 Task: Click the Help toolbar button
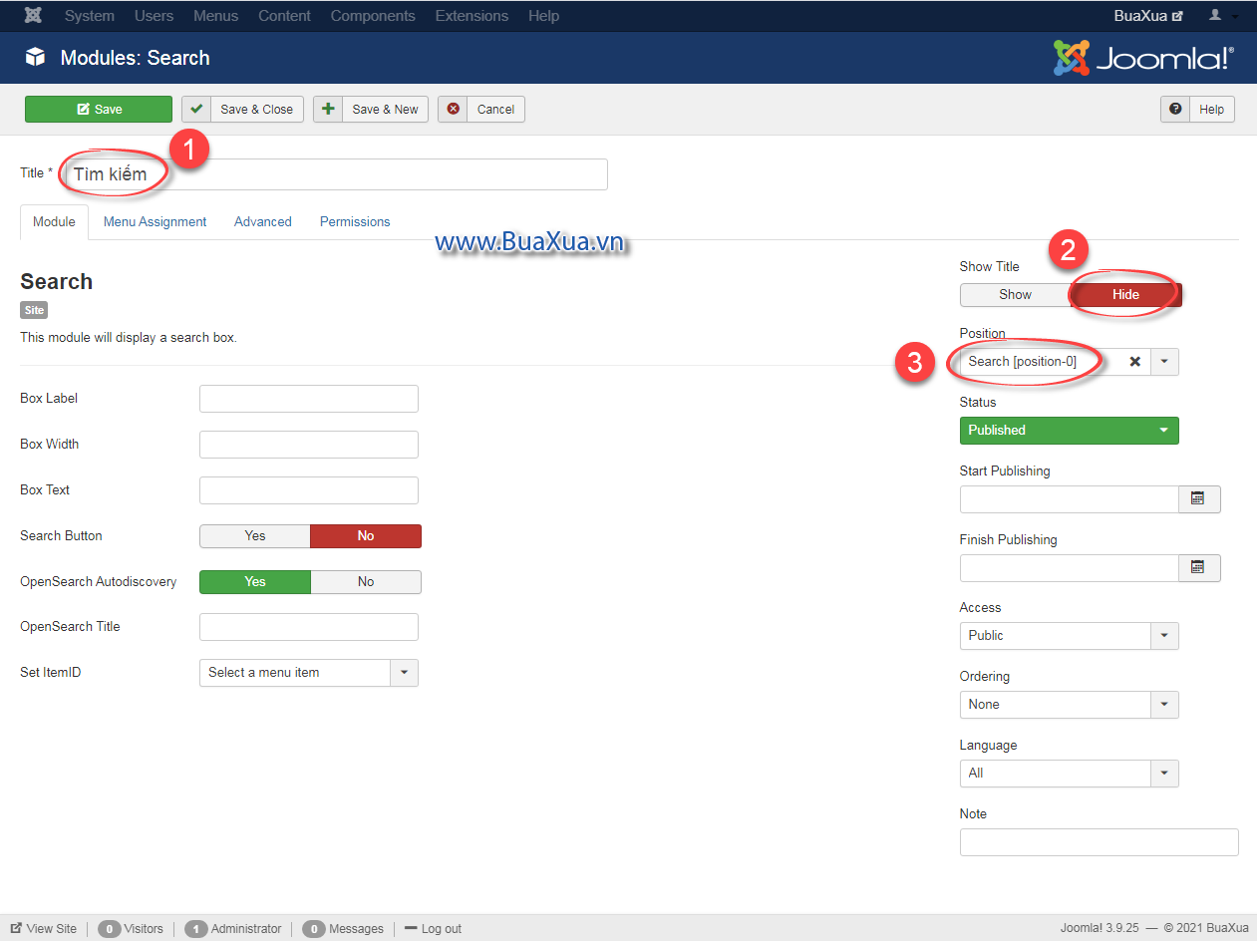tap(1197, 110)
